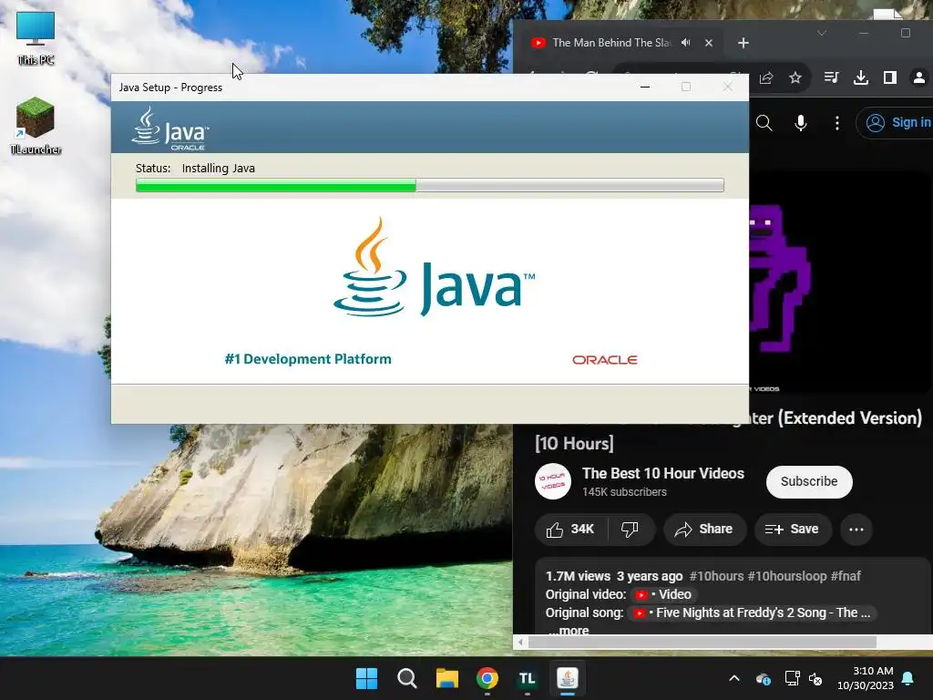Open the cloud sync tray icon
The width and height of the screenshot is (933, 700).
pos(764,678)
